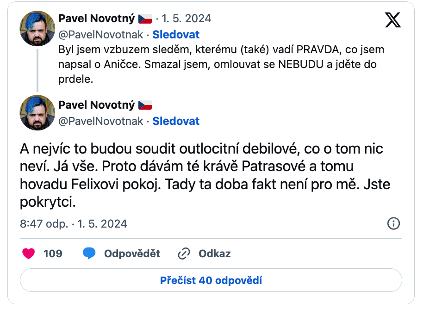Like the tweet with the heart icon
423x309 pixels.
coord(29,253)
